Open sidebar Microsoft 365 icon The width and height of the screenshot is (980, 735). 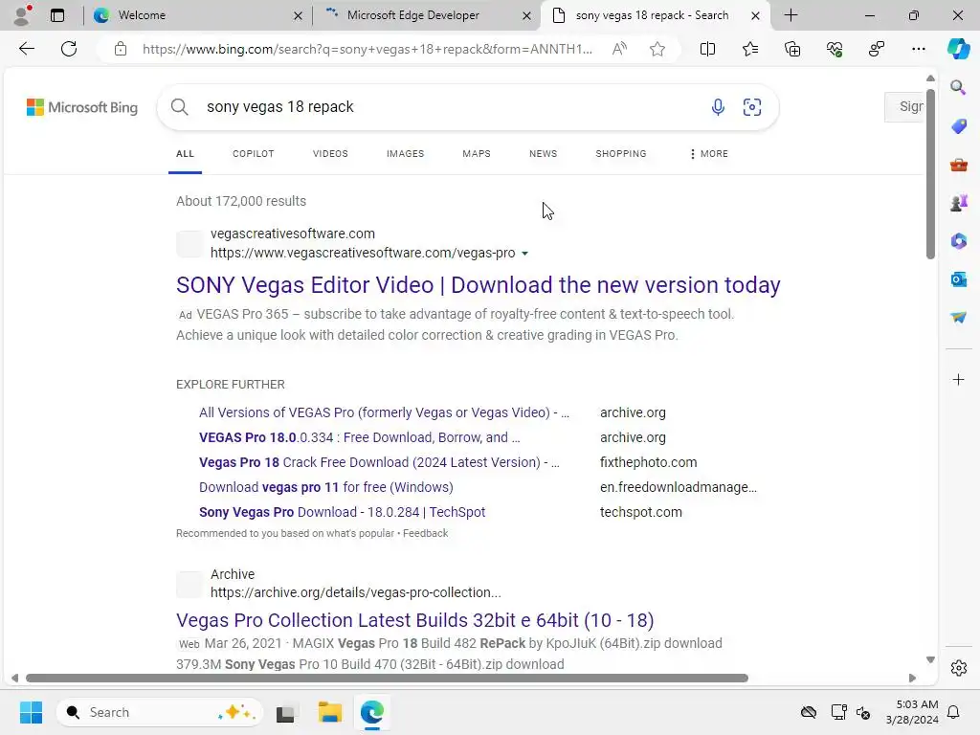(958, 241)
